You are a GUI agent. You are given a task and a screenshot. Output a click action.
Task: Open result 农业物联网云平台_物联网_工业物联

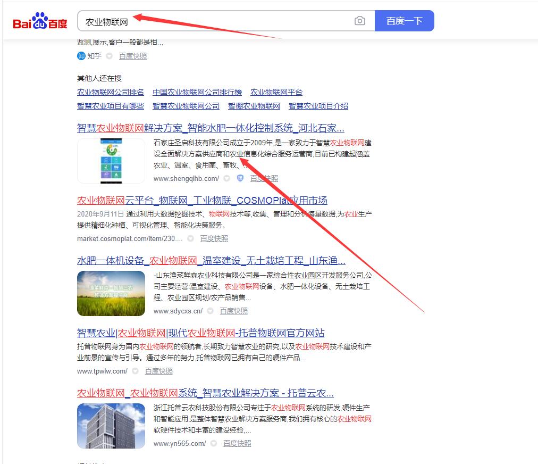[x=202, y=200]
